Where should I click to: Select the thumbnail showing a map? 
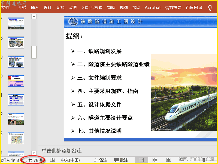(16, 138)
